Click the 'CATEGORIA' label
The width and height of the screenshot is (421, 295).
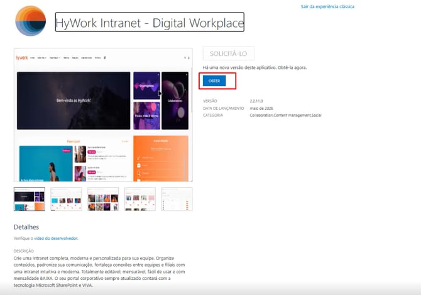point(213,115)
